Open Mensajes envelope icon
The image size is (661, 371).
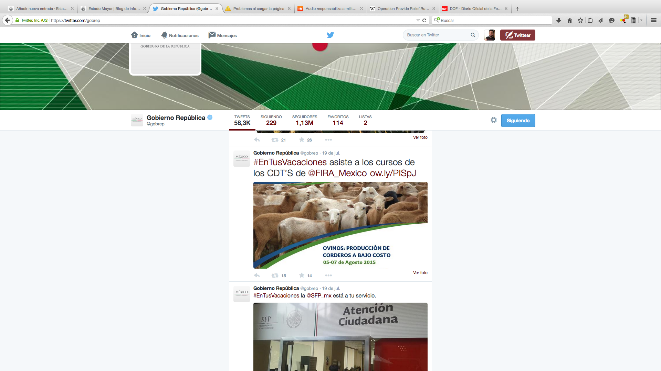[212, 35]
